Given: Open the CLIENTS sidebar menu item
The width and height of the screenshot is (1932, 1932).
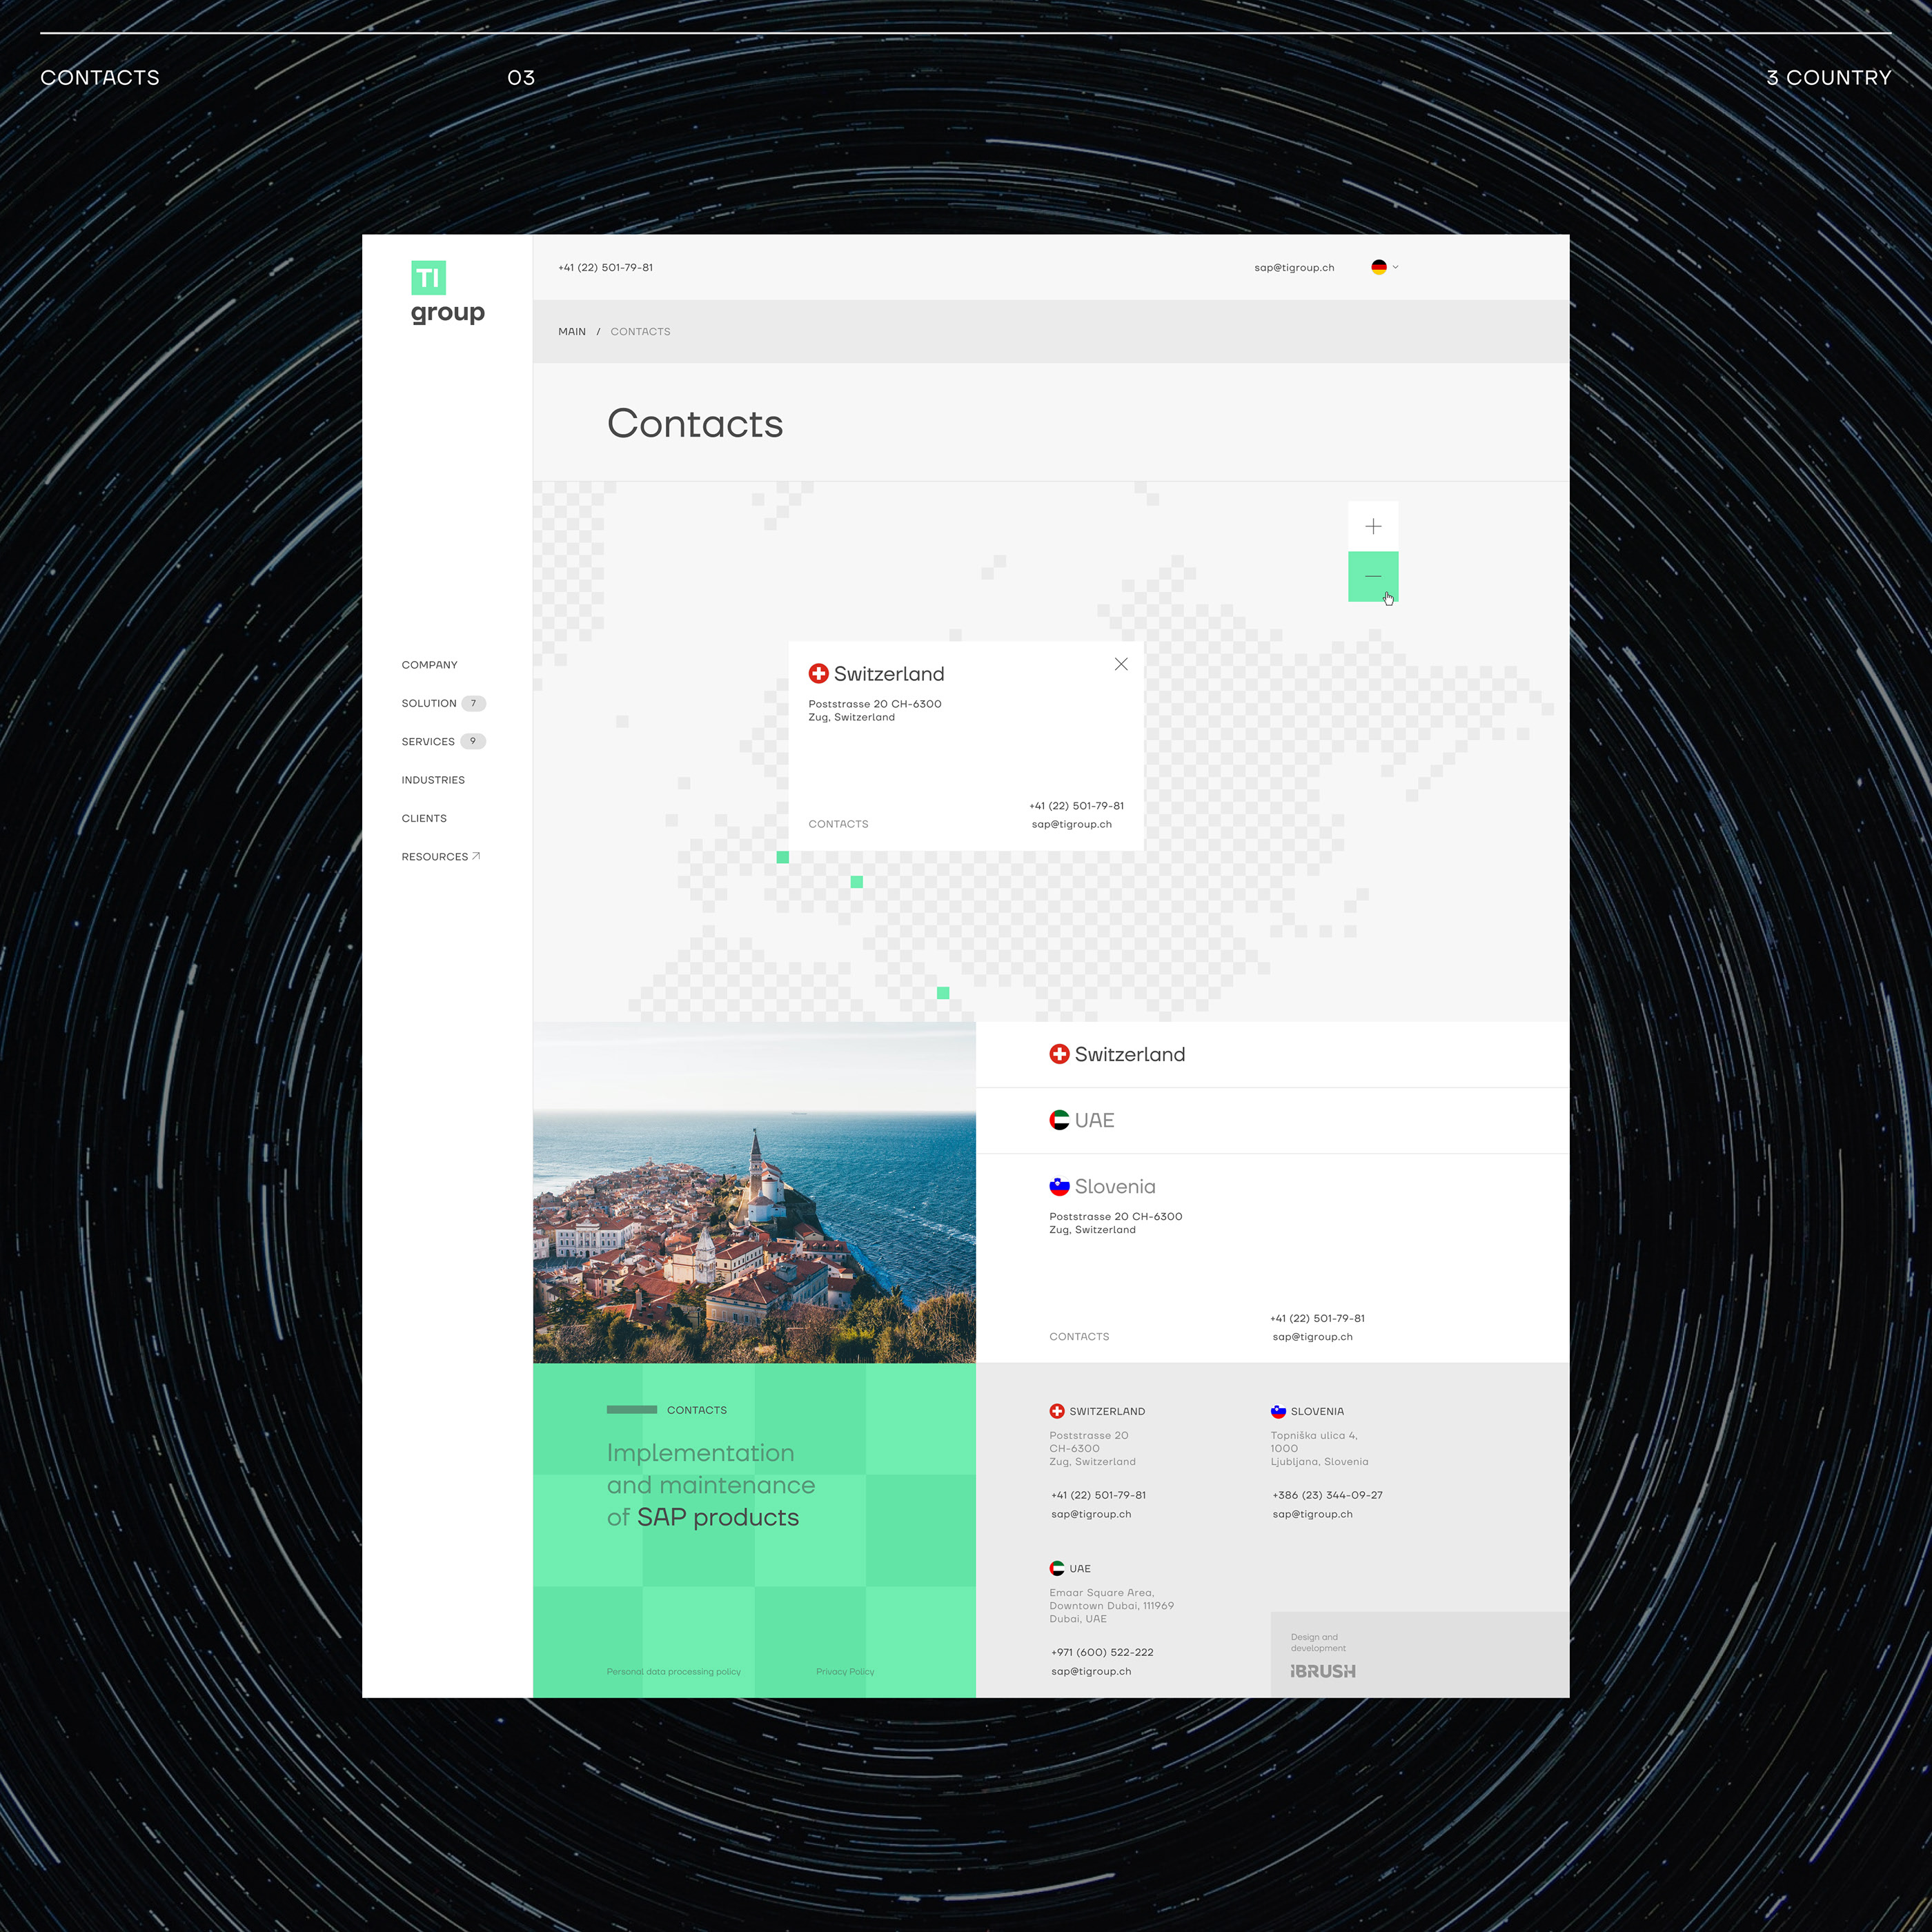Looking at the screenshot, I should [424, 818].
